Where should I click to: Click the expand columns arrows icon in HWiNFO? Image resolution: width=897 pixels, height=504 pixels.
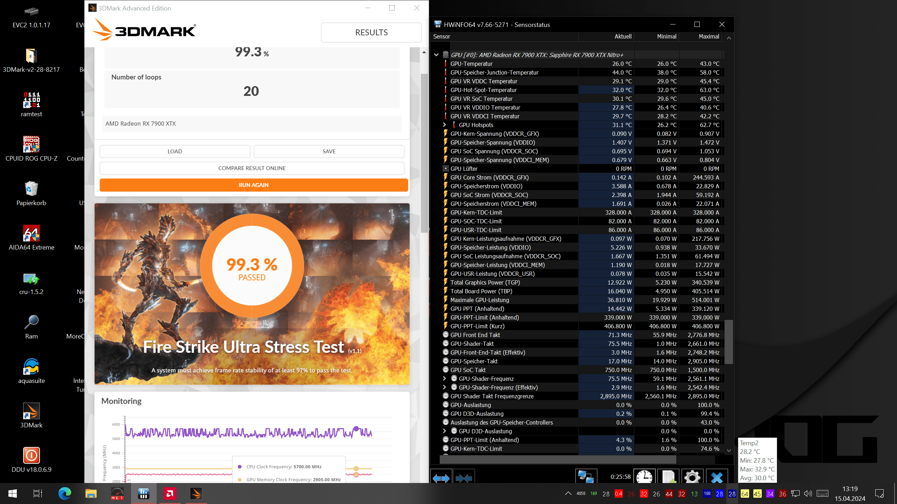pyautogui.click(x=441, y=478)
